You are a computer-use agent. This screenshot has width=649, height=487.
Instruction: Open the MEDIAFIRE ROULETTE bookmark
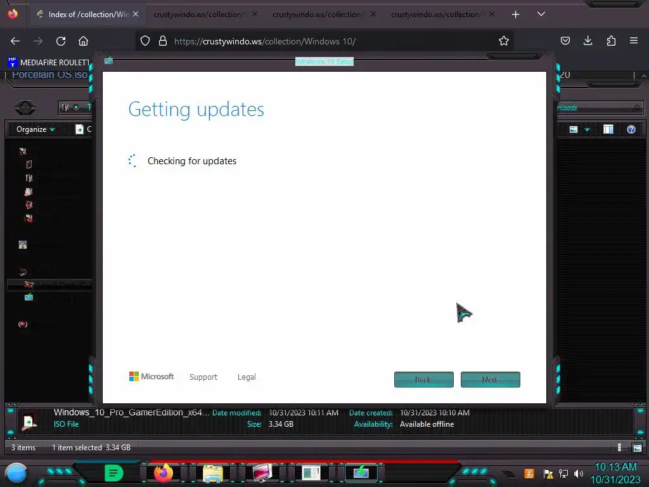(49, 63)
